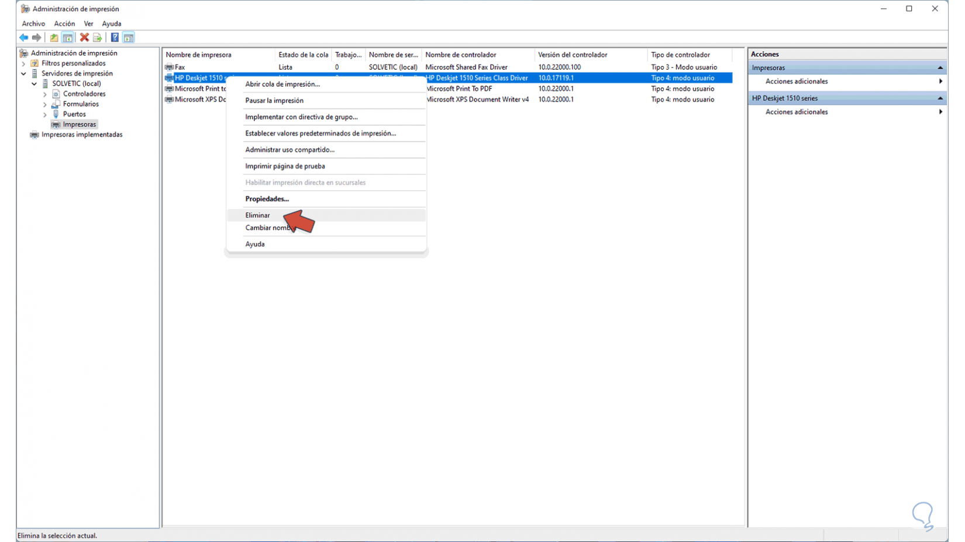Viewport: 965px width, 542px height.
Task: Click the Microsoft XPS printer row icon
Action: 170,100
